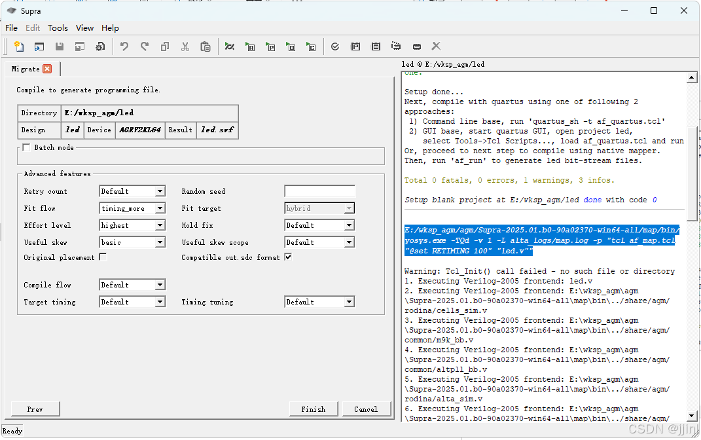Click the small solid chip icon
Image resolution: width=701 pixels, height=440 pixels.
(x=416, y=46)
